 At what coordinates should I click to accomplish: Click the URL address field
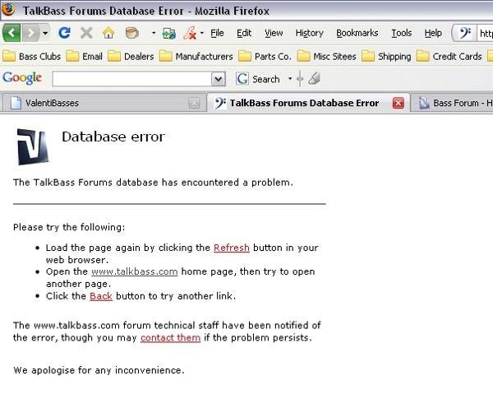tap(485, 33)
